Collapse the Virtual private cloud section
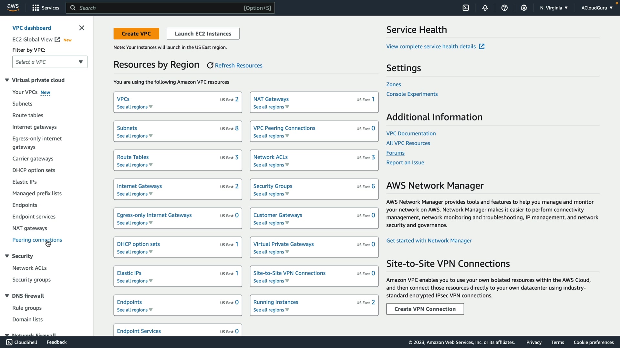This screenshot has height=348, width=620. click(x=7, y=80)
